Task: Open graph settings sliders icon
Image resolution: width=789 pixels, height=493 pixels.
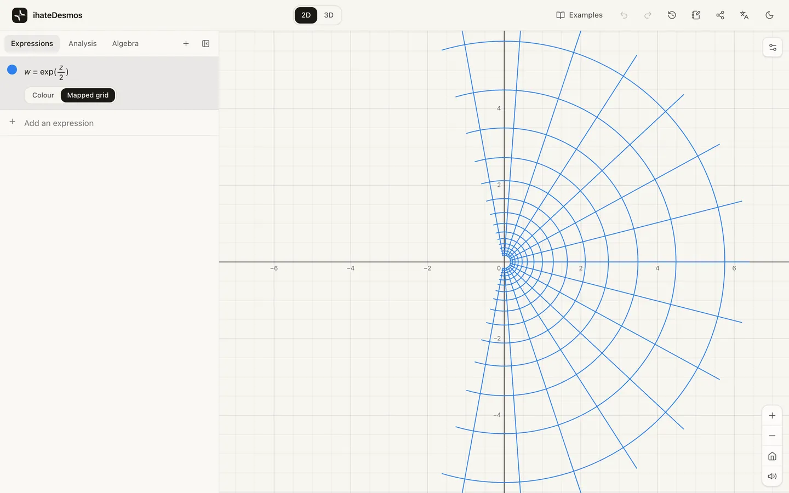Action: coord(773,48)
